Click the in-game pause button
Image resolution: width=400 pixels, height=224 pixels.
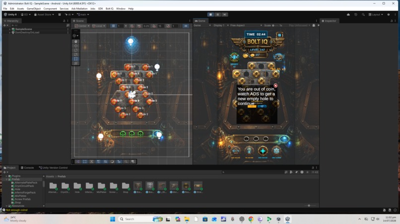click(x=279, y=35)
